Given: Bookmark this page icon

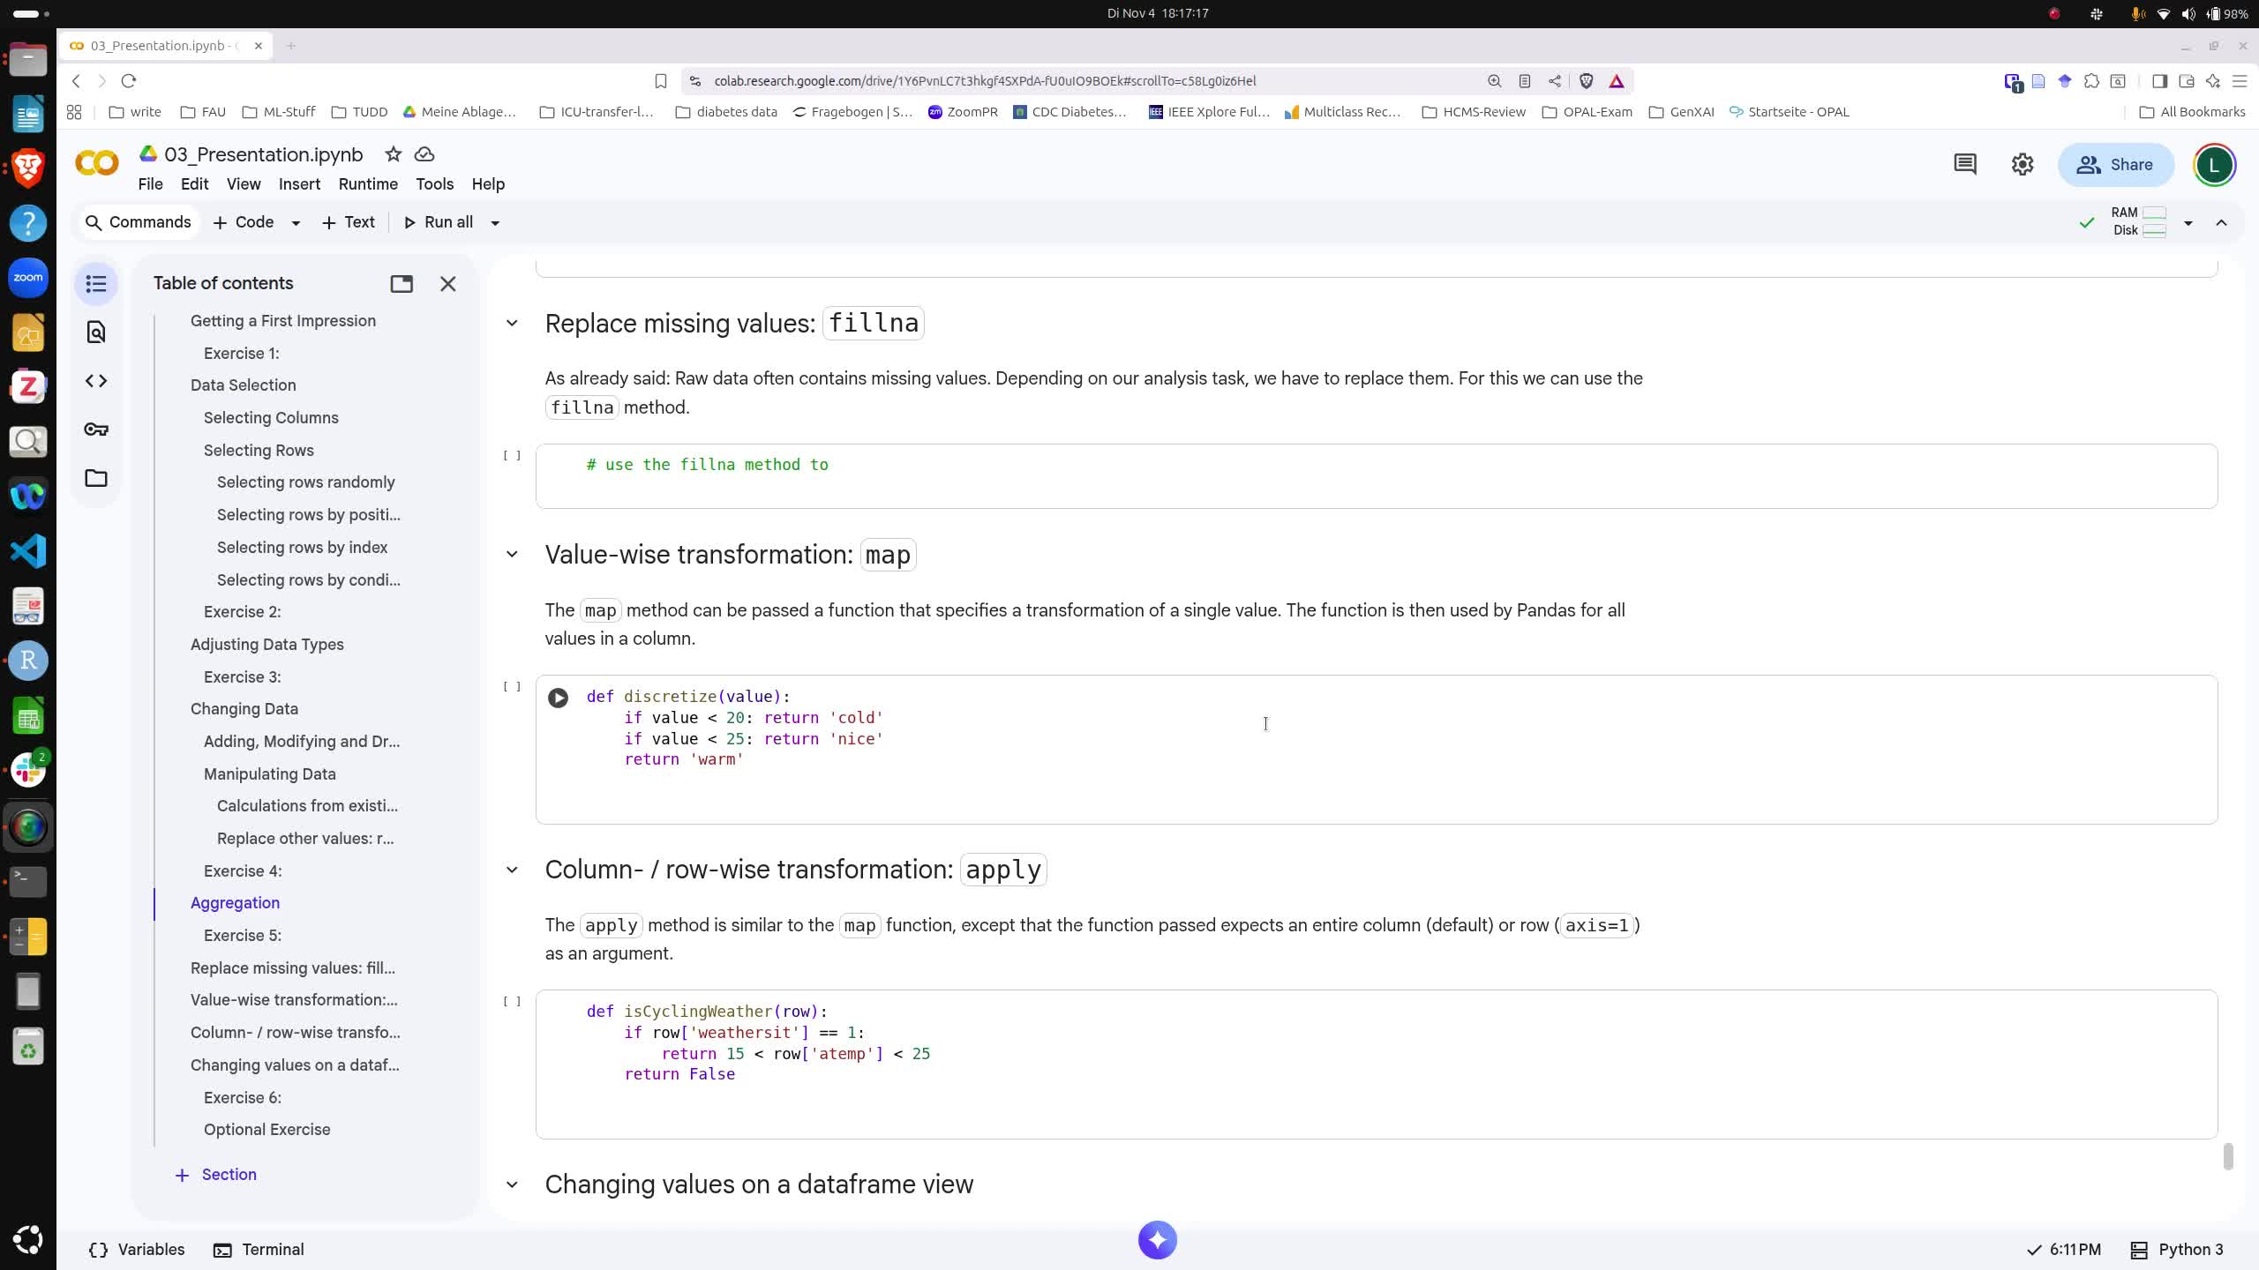Looking at the screenshot, I should click(661, 81).
